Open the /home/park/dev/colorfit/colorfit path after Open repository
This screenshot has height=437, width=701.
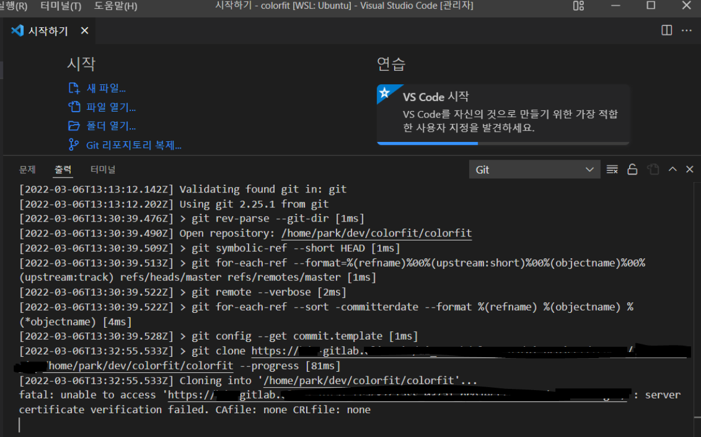pyautogui.click(x=376, y=233)
